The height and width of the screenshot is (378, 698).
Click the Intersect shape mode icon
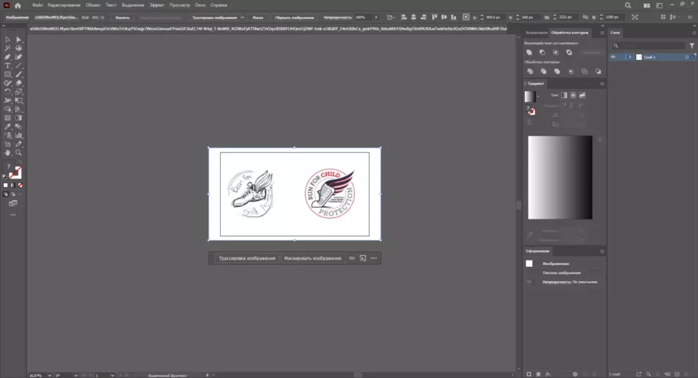(556, 52)
